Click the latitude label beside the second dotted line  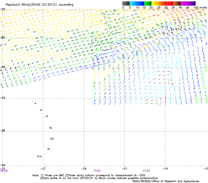click(3, 37)
